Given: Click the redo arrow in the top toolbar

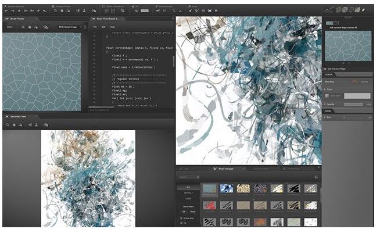Looking at the screenshot, I should click(13, 11).
